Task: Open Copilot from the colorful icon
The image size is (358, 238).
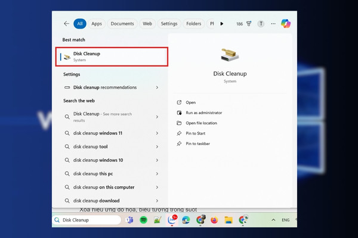Action: (x=286, y=23)
